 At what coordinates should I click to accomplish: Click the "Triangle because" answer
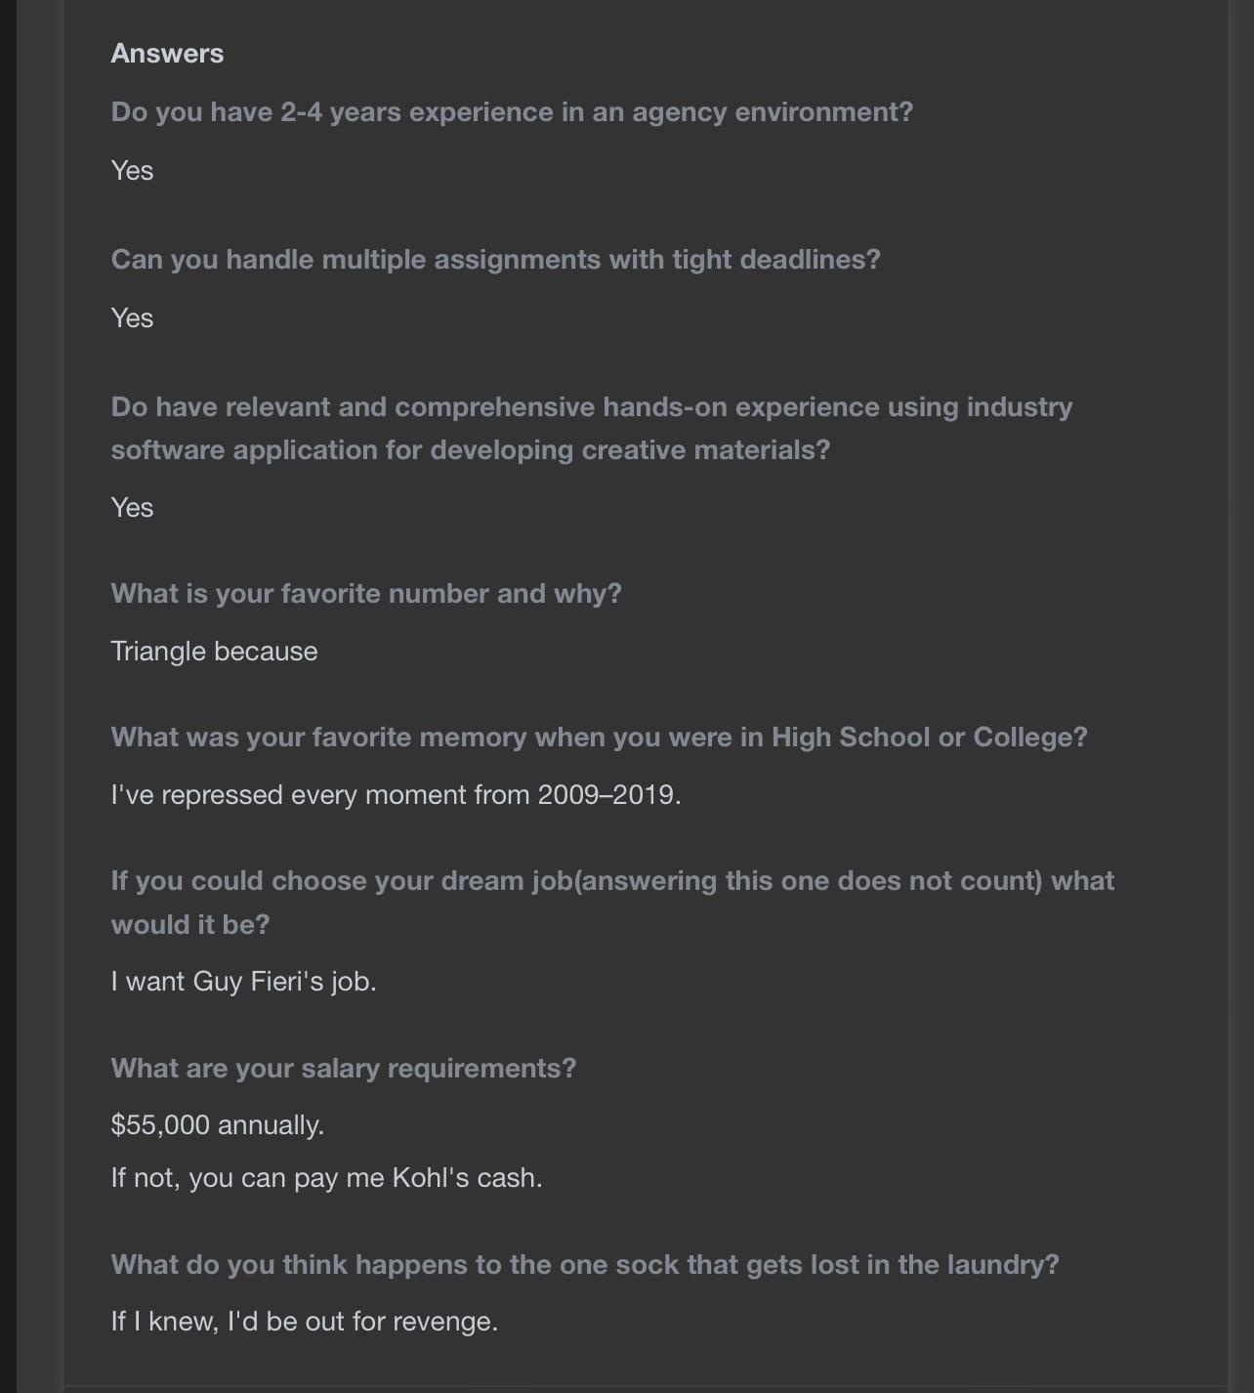pos(214,652)
